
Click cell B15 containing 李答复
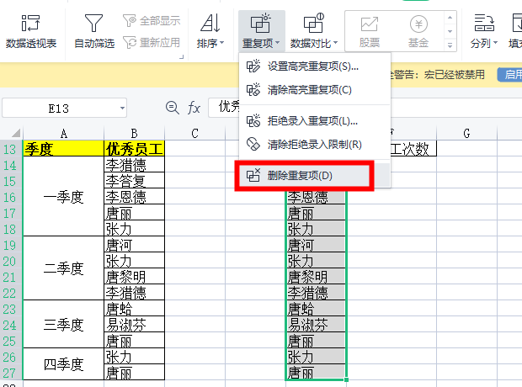(x=135, y=180)
